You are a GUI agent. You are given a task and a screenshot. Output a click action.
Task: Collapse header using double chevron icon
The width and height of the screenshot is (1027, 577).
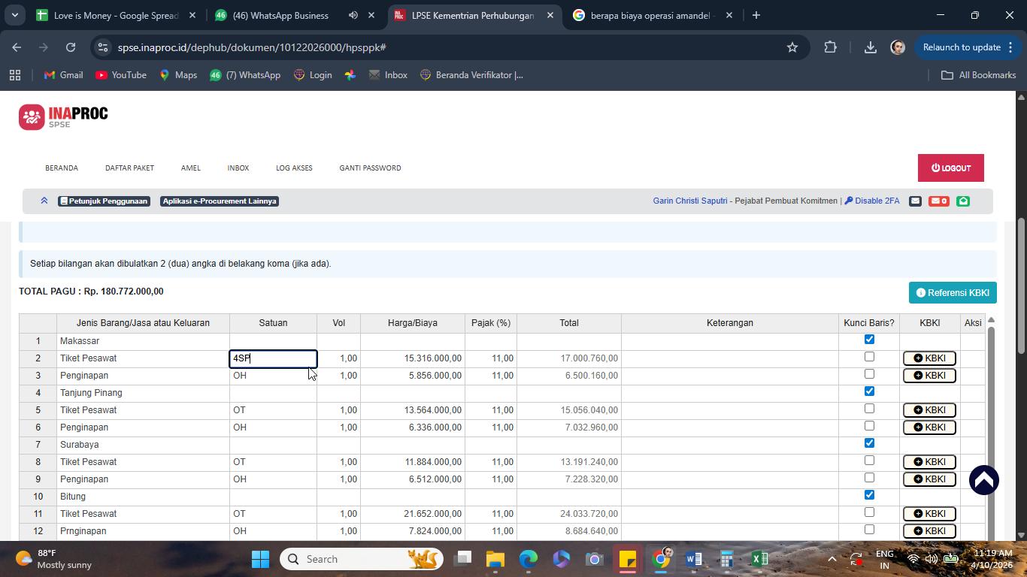point(44,201)
